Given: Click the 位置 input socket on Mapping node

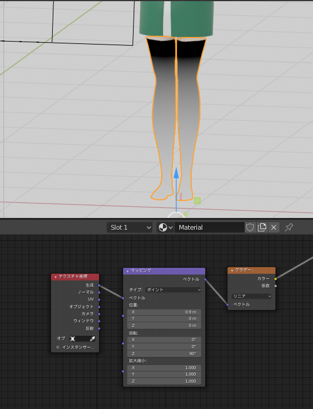Looking at the screenshot, I should 123,316.
